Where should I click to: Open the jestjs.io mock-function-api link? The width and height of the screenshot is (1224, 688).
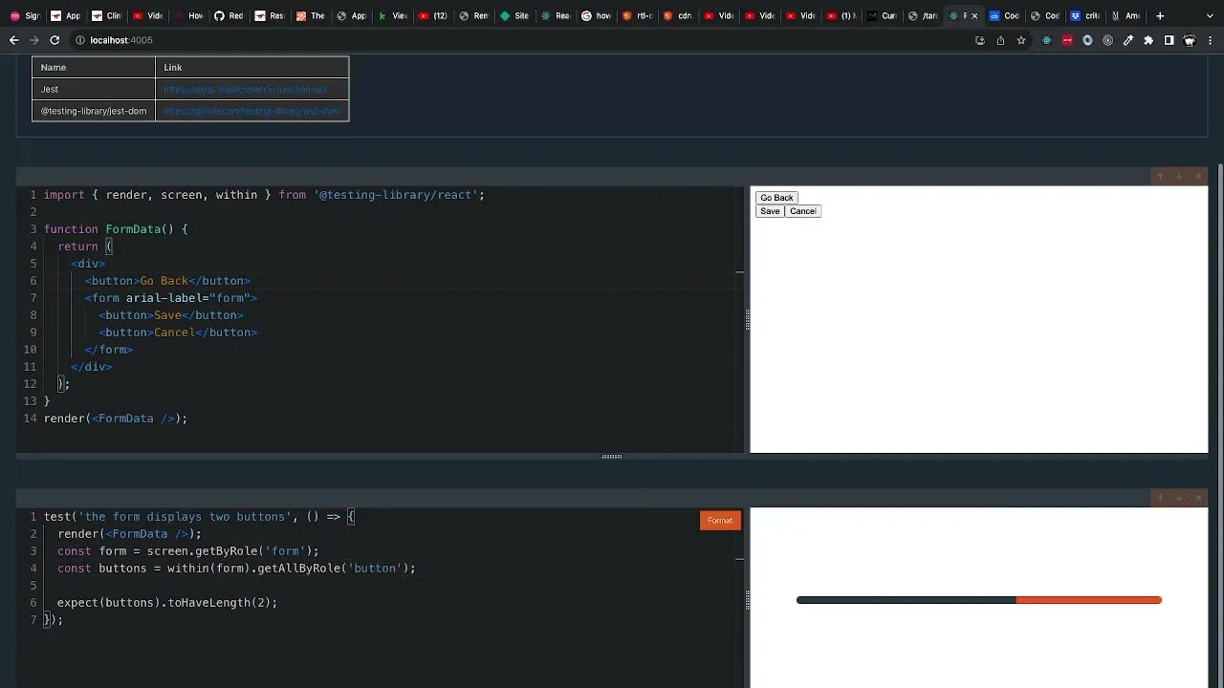click(x=245, y=89)
